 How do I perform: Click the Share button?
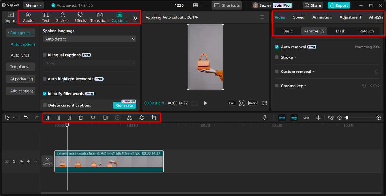pos(313,5)
